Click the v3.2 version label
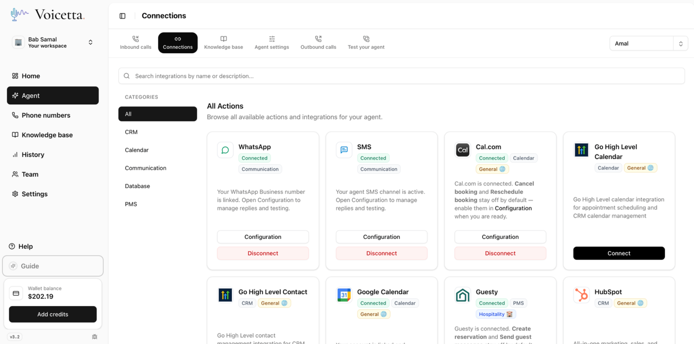The width and height of the screenshot is (694, 344). point(15,337)
